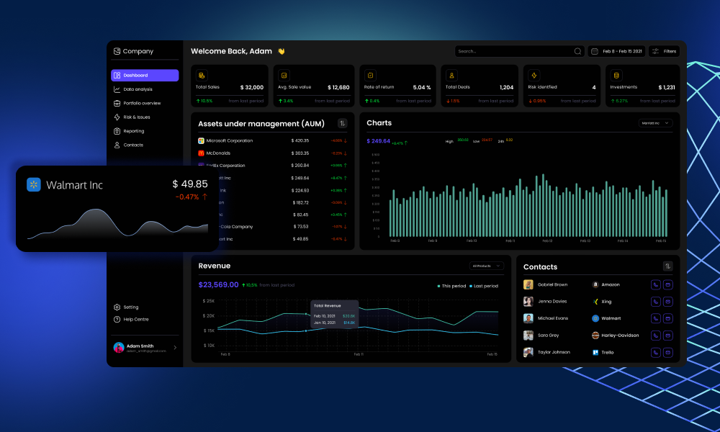Expand the All Products dropdown

486,266
